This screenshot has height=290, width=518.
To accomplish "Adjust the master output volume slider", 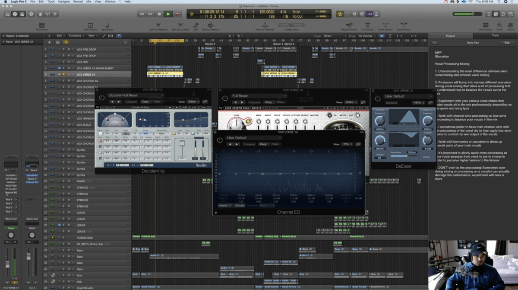I will tap(468, 14).
